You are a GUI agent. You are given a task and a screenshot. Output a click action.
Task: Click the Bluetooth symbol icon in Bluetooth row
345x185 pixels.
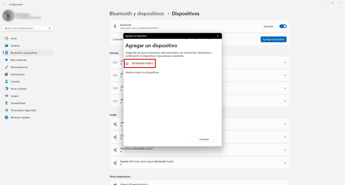tap(115, 27)
